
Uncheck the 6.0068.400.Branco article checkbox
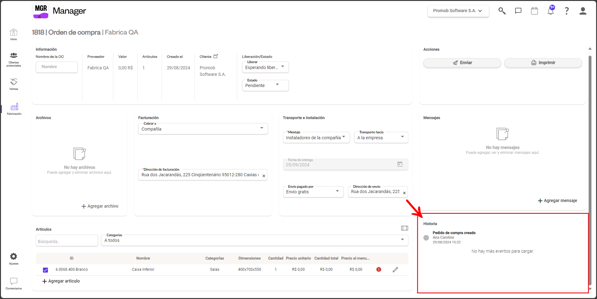tap(45, 270)
